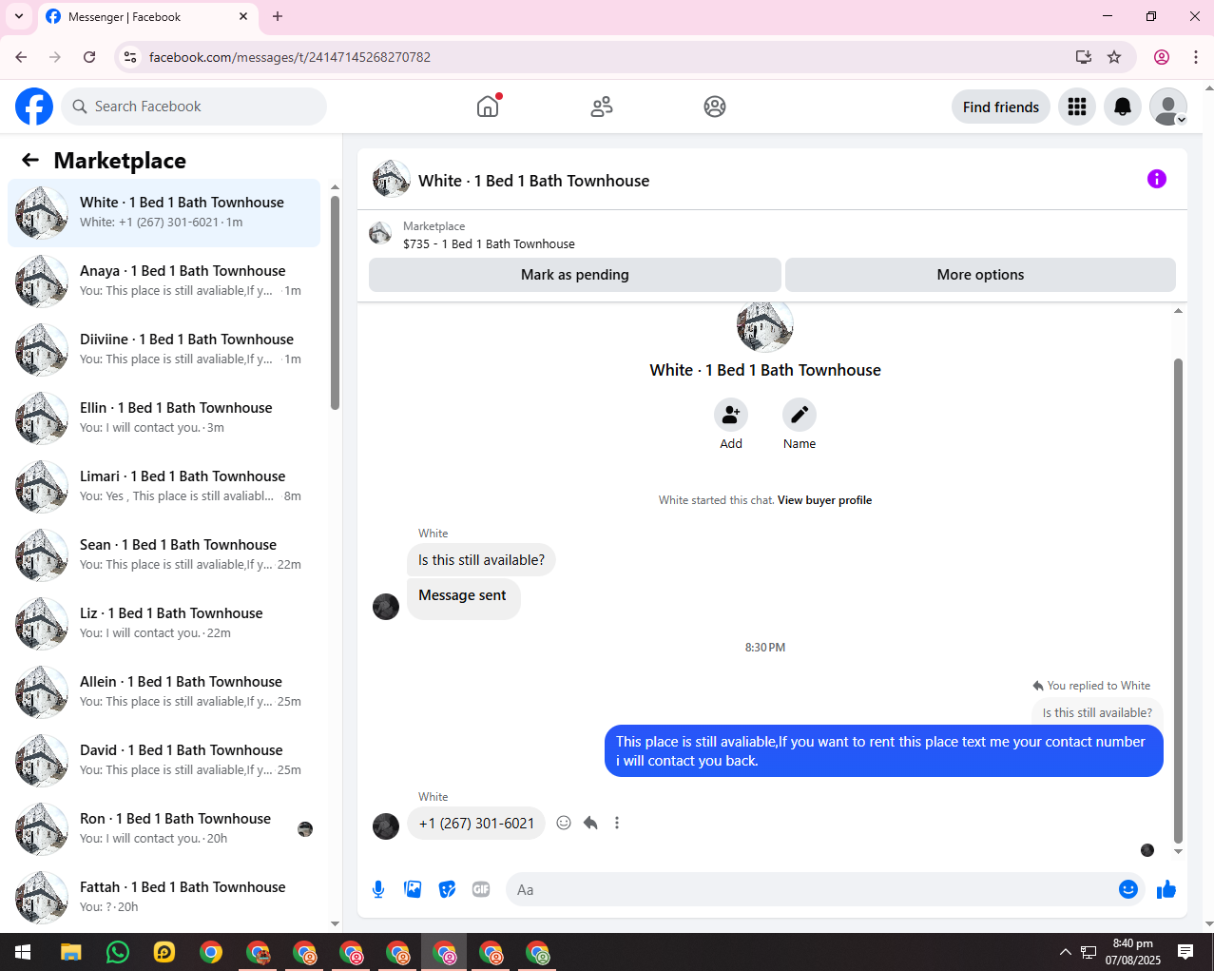This screenshot has width=1214, height=971.
Task: Attach a file with the photo icon
Action: pyautogui.click(x=413, y=889)
